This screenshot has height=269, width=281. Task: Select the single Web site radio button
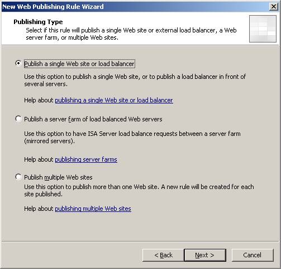tap(18, 63)
